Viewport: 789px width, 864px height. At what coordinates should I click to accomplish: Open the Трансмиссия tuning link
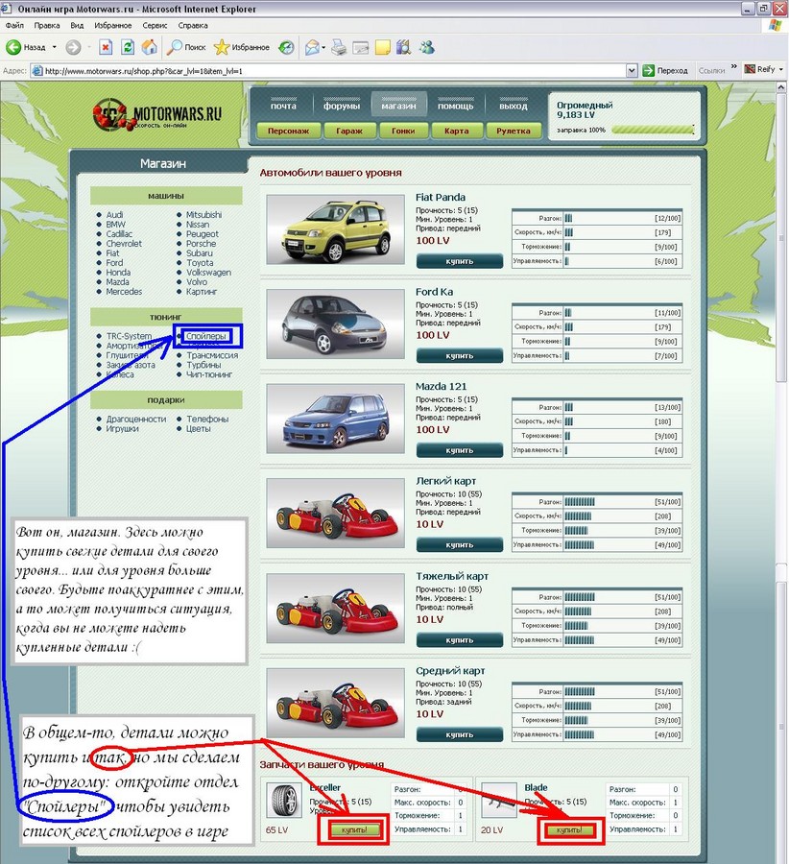[x=212, y=355]
